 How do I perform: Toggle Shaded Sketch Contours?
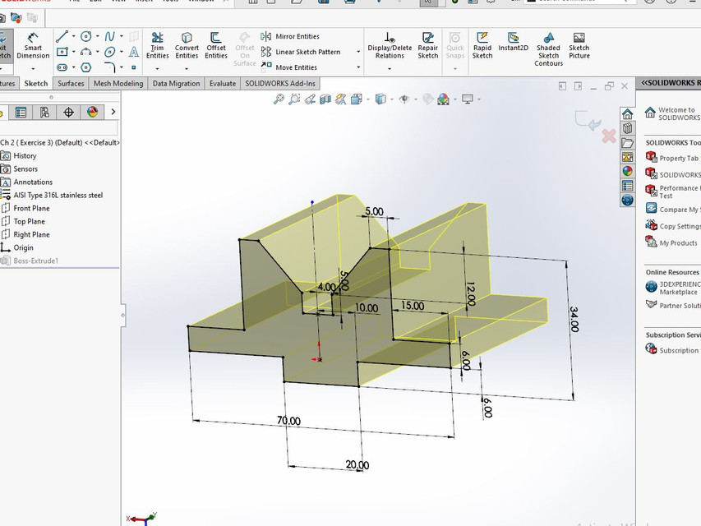point(548,49)
